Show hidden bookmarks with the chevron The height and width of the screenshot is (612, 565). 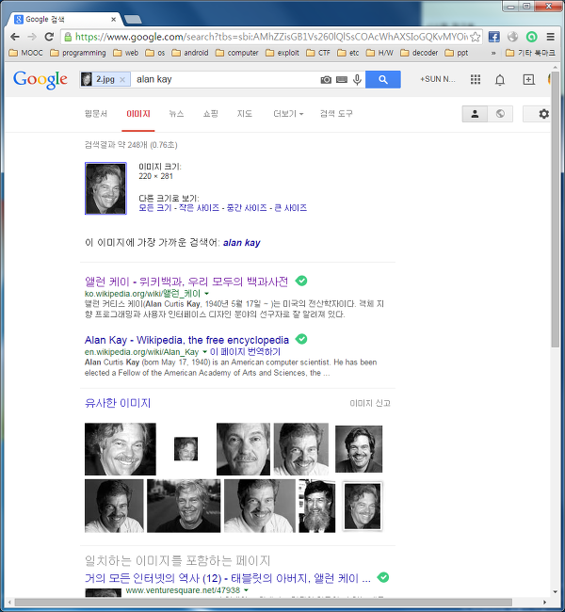coord(493,53)
